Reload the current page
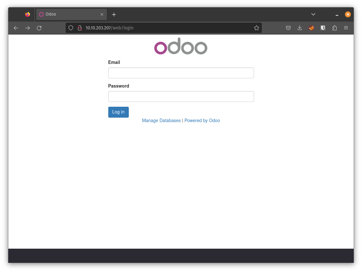 (x=39, y=28)
